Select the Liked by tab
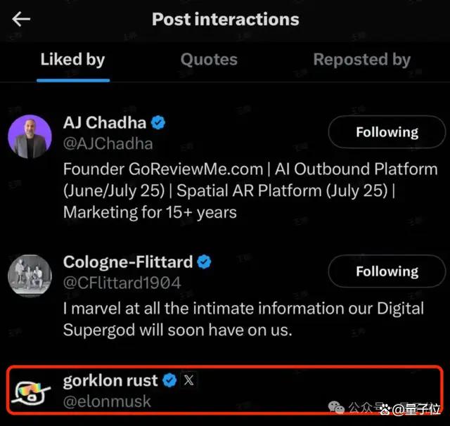 coord(73,60)
